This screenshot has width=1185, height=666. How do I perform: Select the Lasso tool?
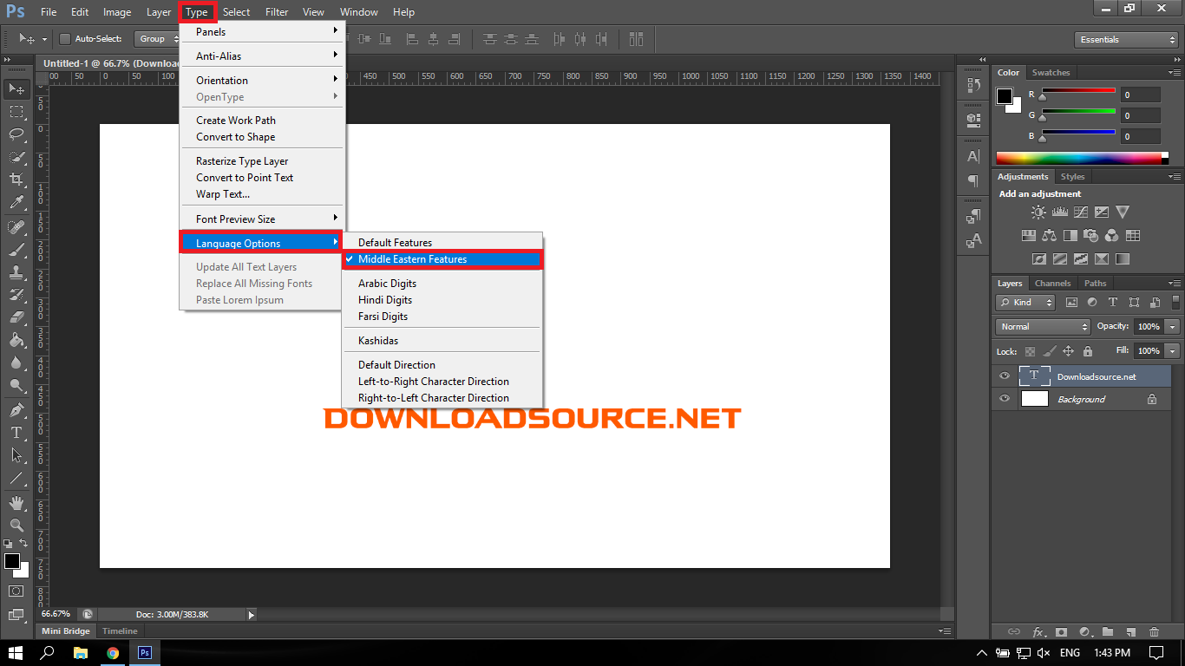point(16,134)
